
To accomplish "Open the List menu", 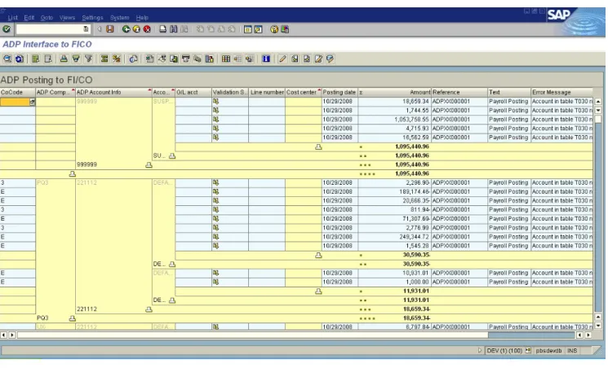I will point(13,17).
